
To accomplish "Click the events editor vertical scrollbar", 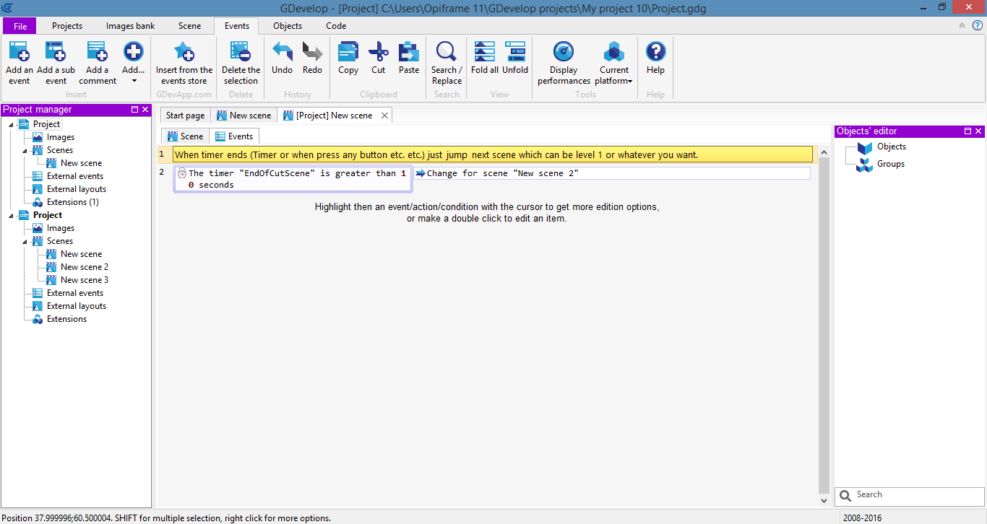I will point(824,325).
